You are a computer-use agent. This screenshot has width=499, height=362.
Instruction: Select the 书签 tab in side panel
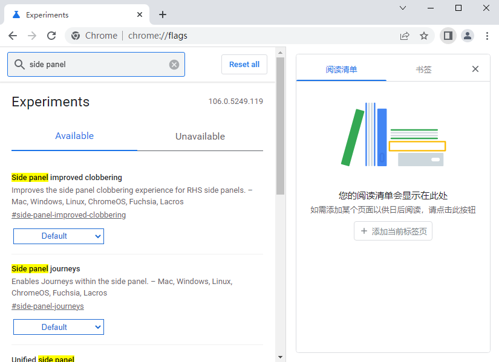click(x=423, y=69)
